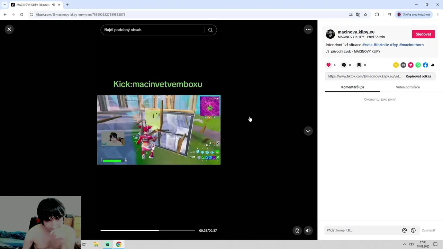Open the #fyp hashtag
This screenshot has height=249, width=443.
pyautogui.click(x=394, y=45)
